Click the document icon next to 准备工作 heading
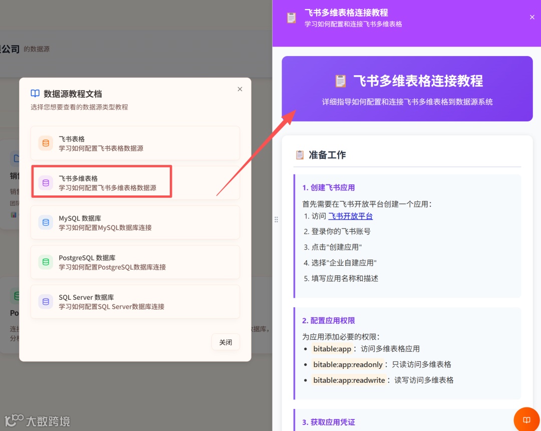The height and width of the screenshot is (431, 541). (301, 154)
